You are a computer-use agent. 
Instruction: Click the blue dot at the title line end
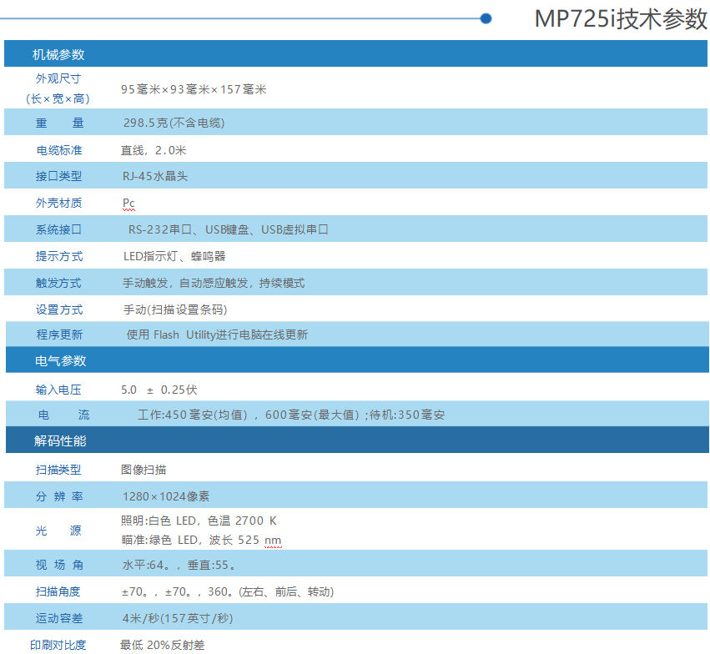point(486,18)
